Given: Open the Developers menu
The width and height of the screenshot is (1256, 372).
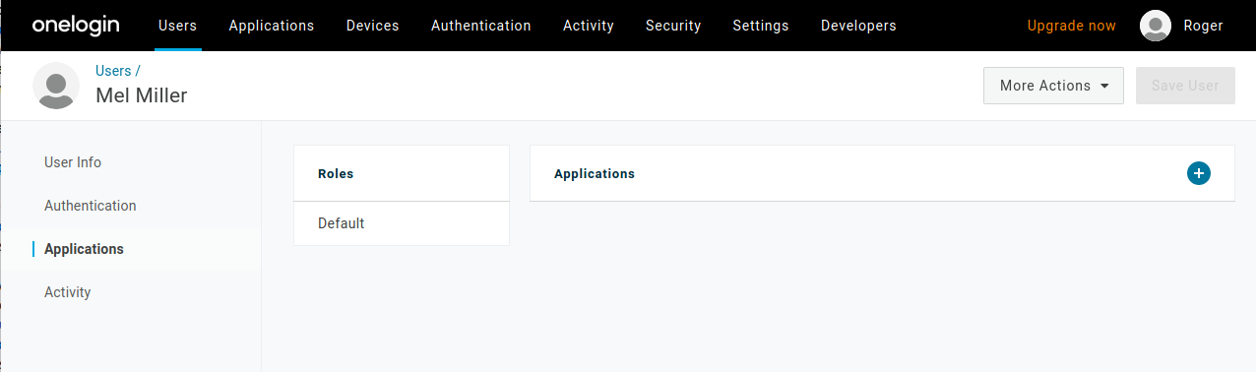Looking at the screenshot, I should point(858,26).
